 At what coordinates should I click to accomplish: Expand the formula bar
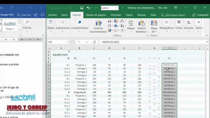point(207,42)
